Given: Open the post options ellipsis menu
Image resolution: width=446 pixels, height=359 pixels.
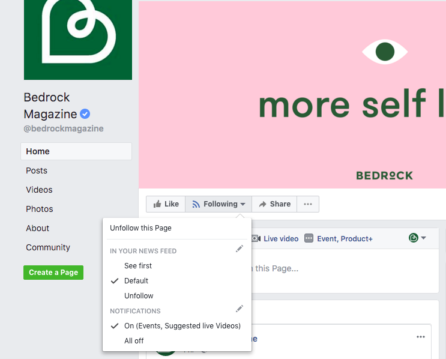Looking at the screenshot, I should pyautogui.click(x=421, y=337).
